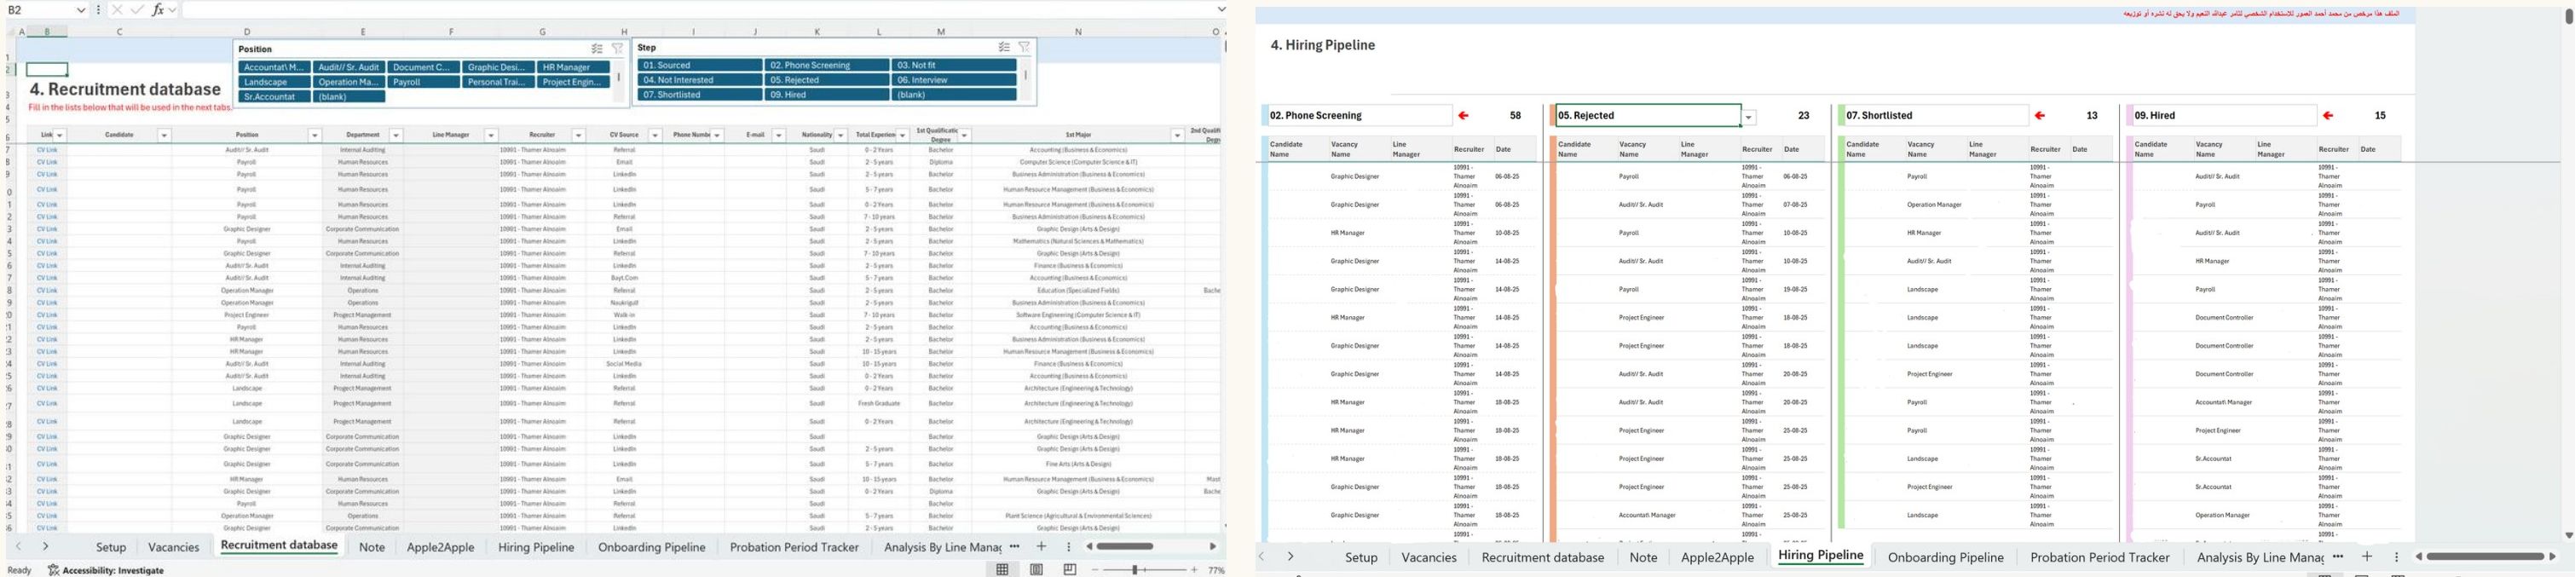Open the Candidate column filter dropdown
The width and height of the screenshot is (2575, 577).
coord(164,135)
